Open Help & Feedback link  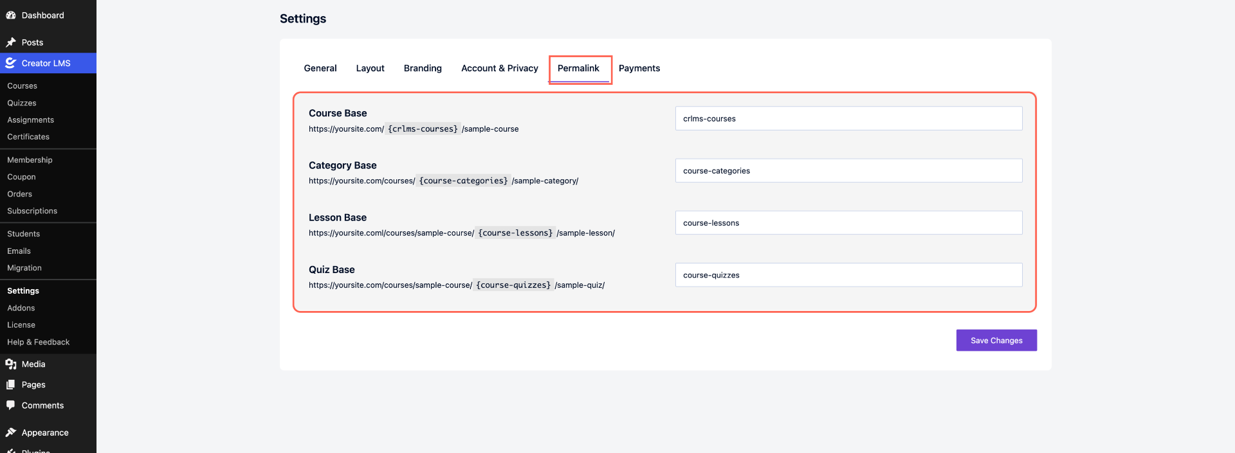[x=39, y=342]
